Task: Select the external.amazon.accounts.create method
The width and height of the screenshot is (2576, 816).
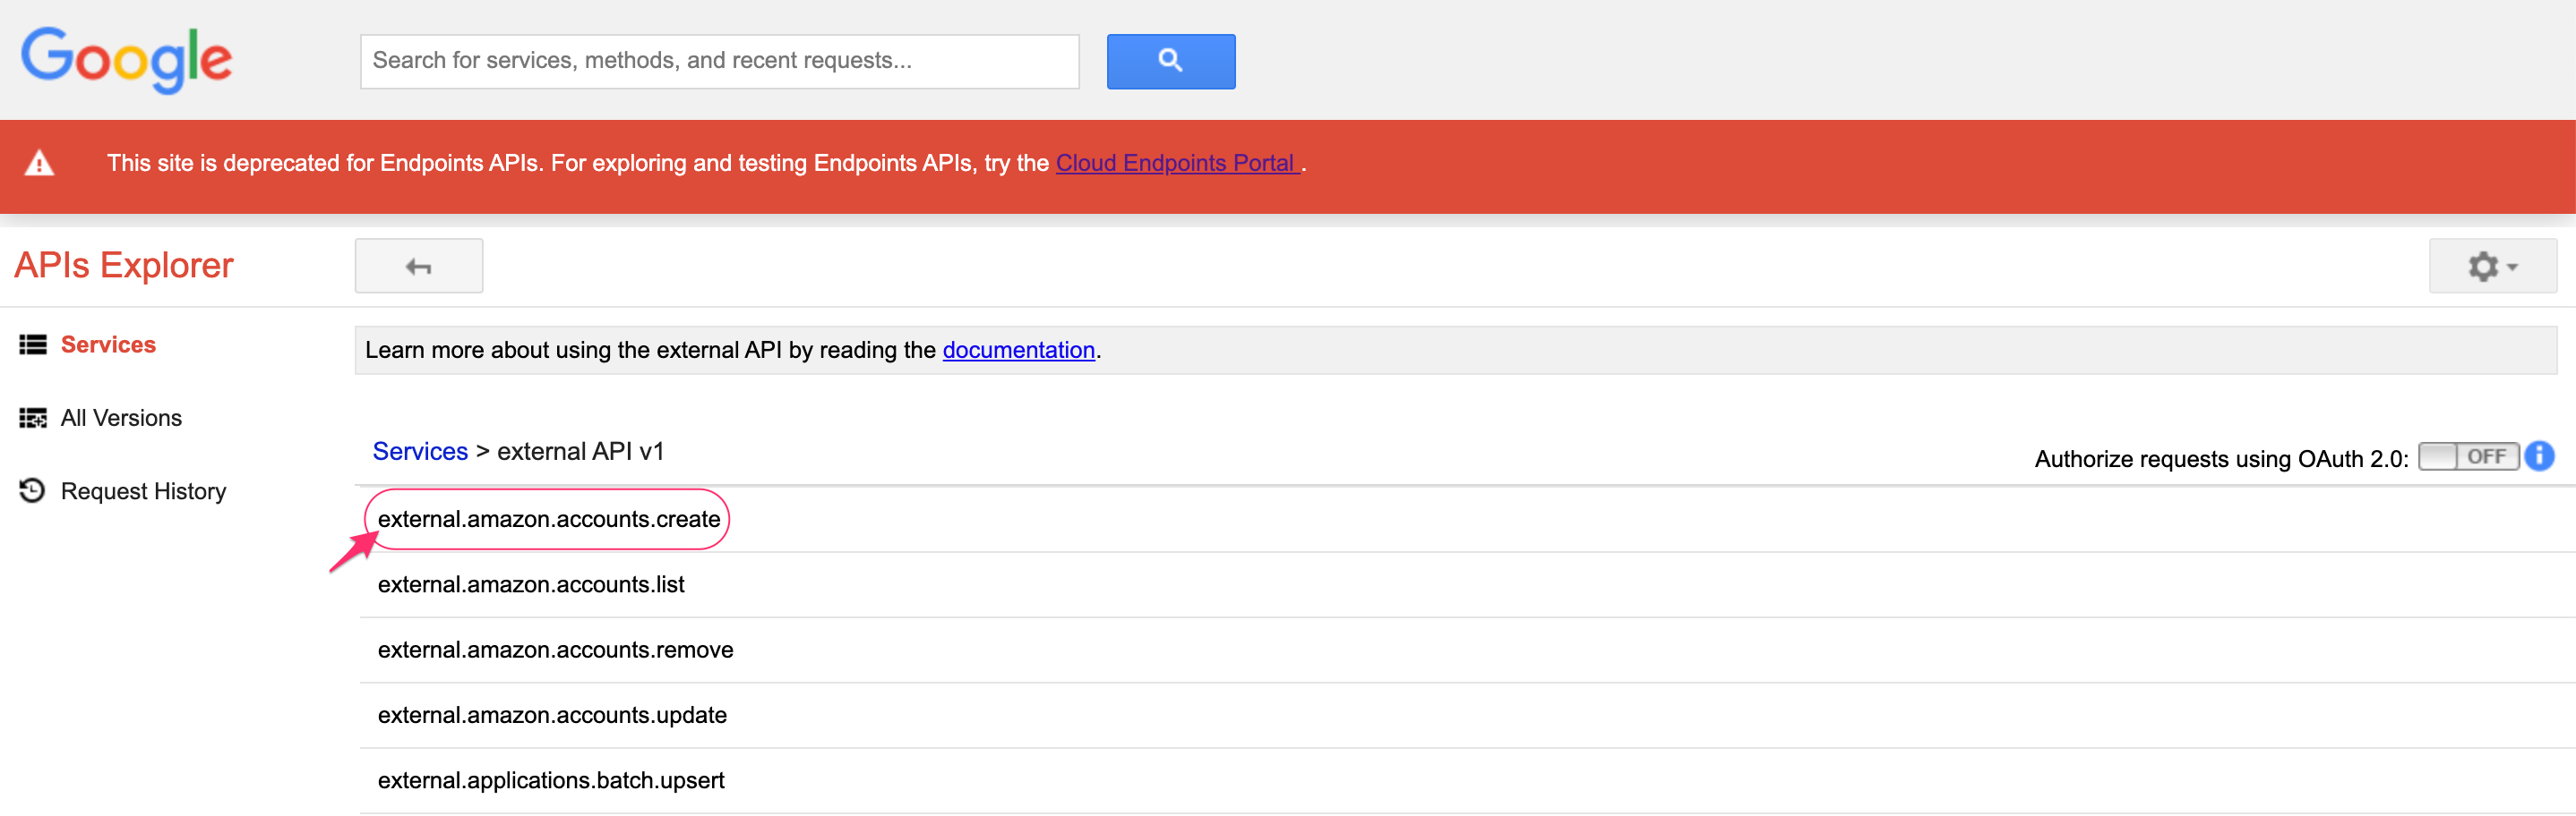Action: 549,518
